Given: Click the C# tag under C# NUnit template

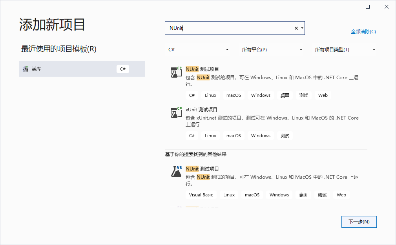Looking at the screenshot, I should pos(192,95).
